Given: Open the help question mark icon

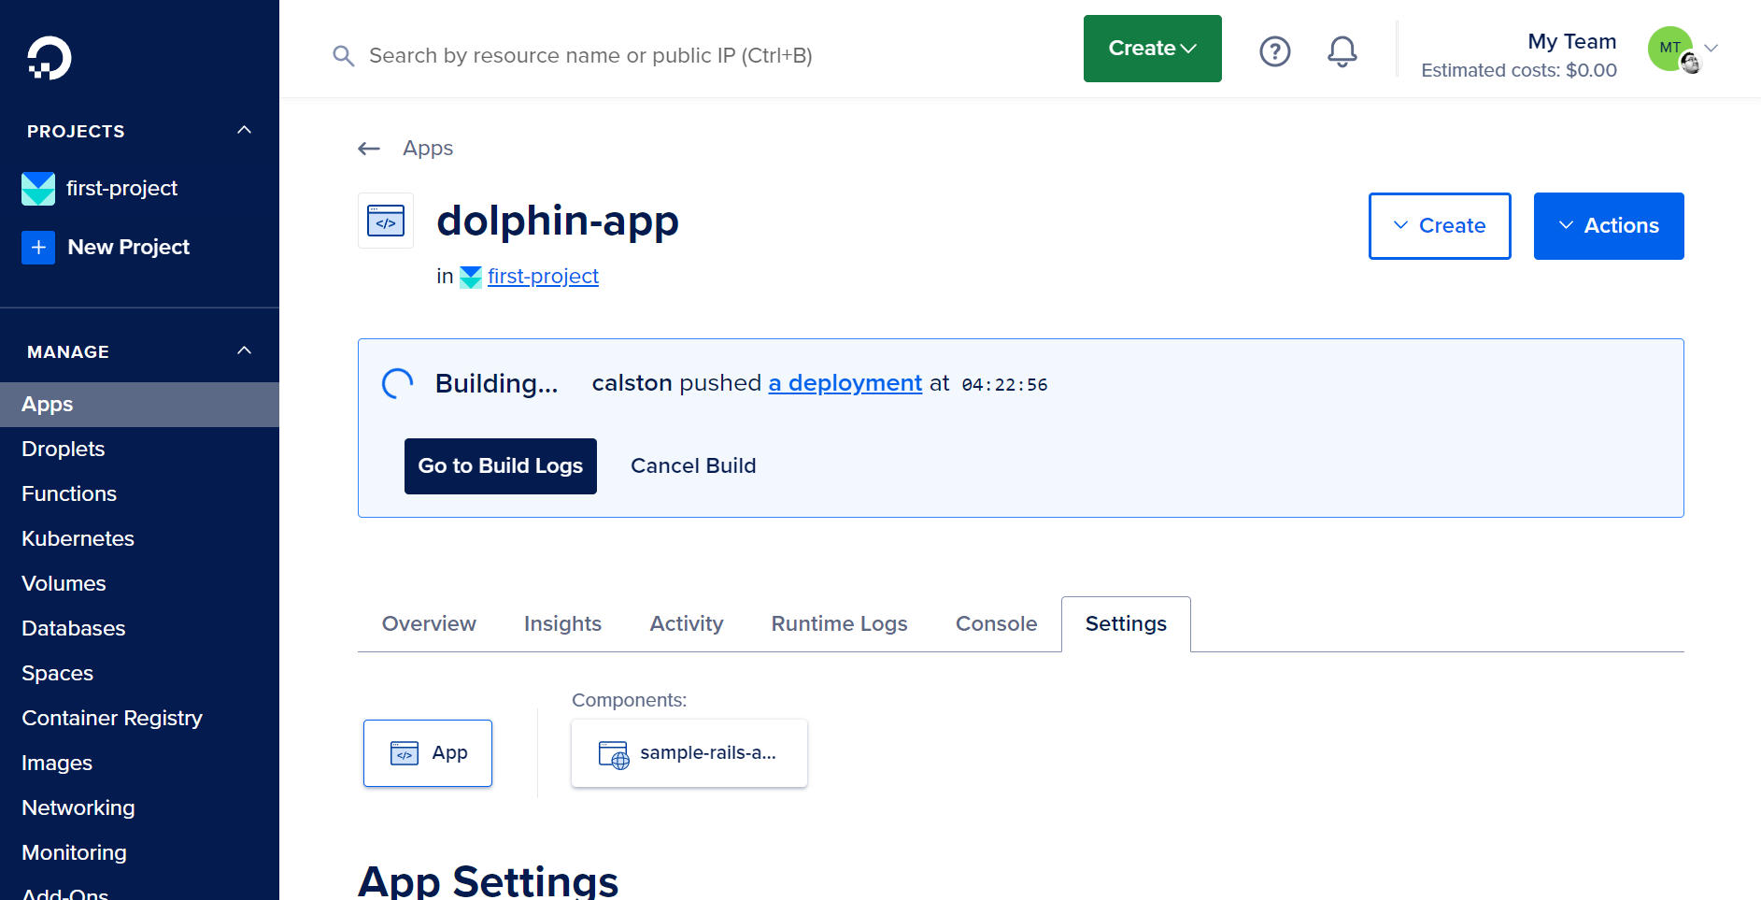Looking at the screenshot, I should [x=1275, y=51].
